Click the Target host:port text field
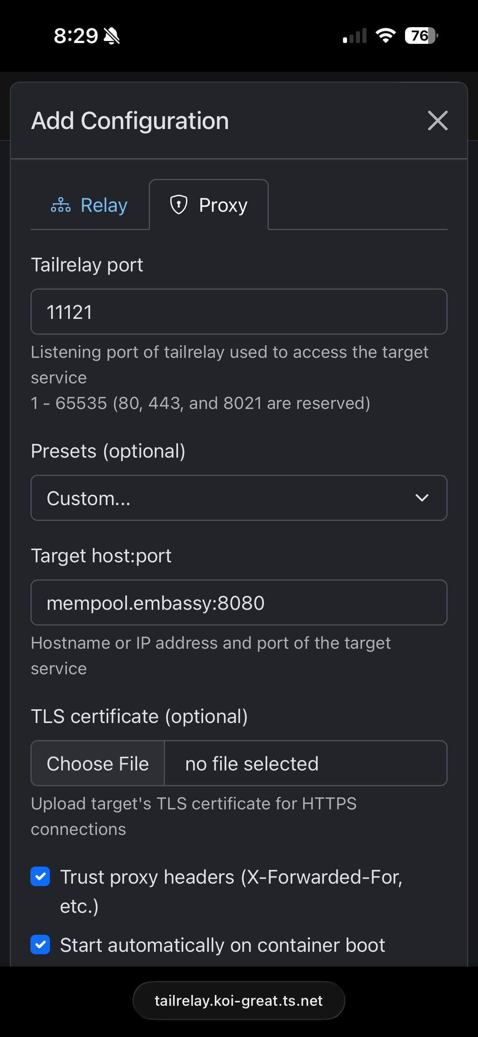 (239, 602)
